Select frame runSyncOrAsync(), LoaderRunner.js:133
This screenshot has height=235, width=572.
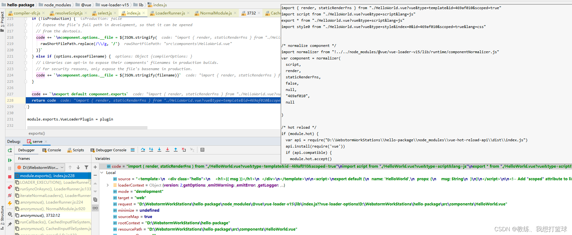(x=53, y=189)
